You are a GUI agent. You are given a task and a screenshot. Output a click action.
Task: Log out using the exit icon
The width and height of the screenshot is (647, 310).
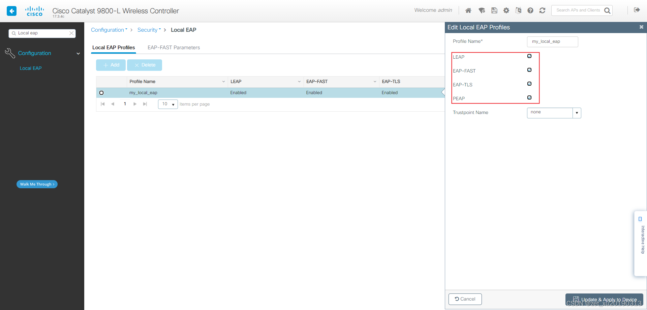click(637, 10)
